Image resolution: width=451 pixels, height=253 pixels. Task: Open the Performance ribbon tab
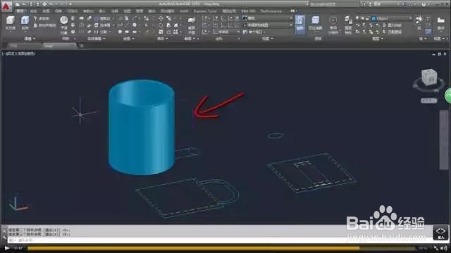point(271,11)
